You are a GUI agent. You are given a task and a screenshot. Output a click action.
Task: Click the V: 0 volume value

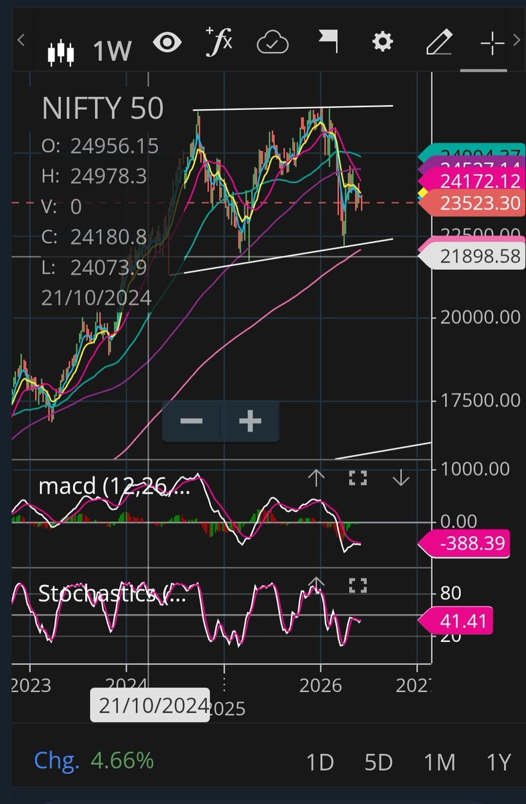click(x=62, y=206)
